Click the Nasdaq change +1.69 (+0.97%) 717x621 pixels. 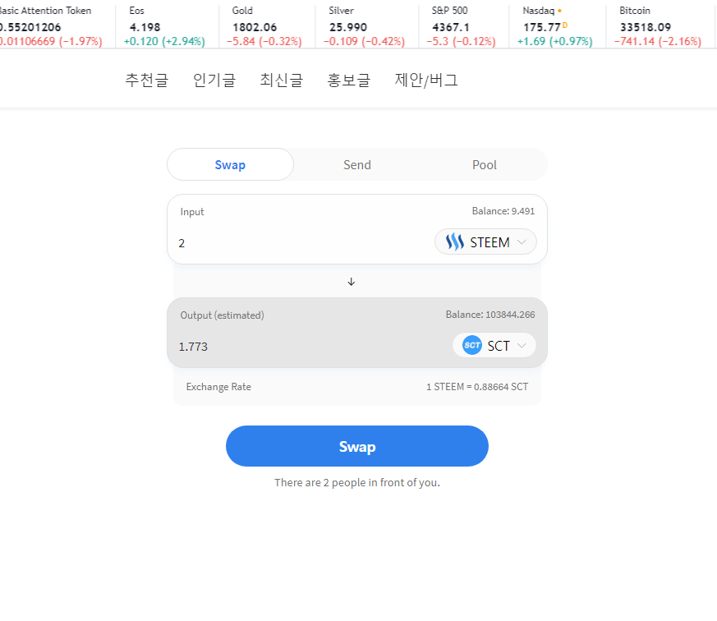click(554, 41)
